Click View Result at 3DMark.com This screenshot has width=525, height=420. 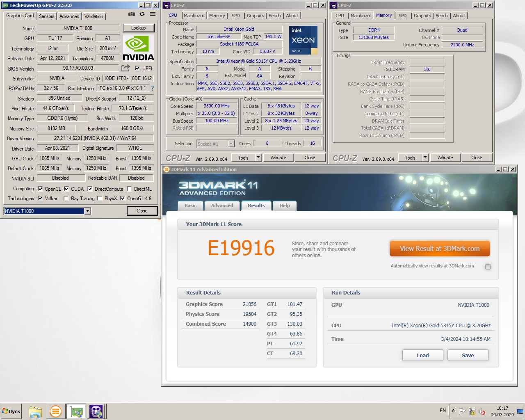pos(440,249)
